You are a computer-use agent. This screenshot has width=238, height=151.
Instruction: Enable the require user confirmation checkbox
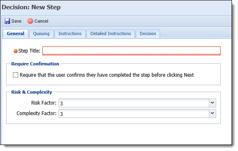[15, 75]
